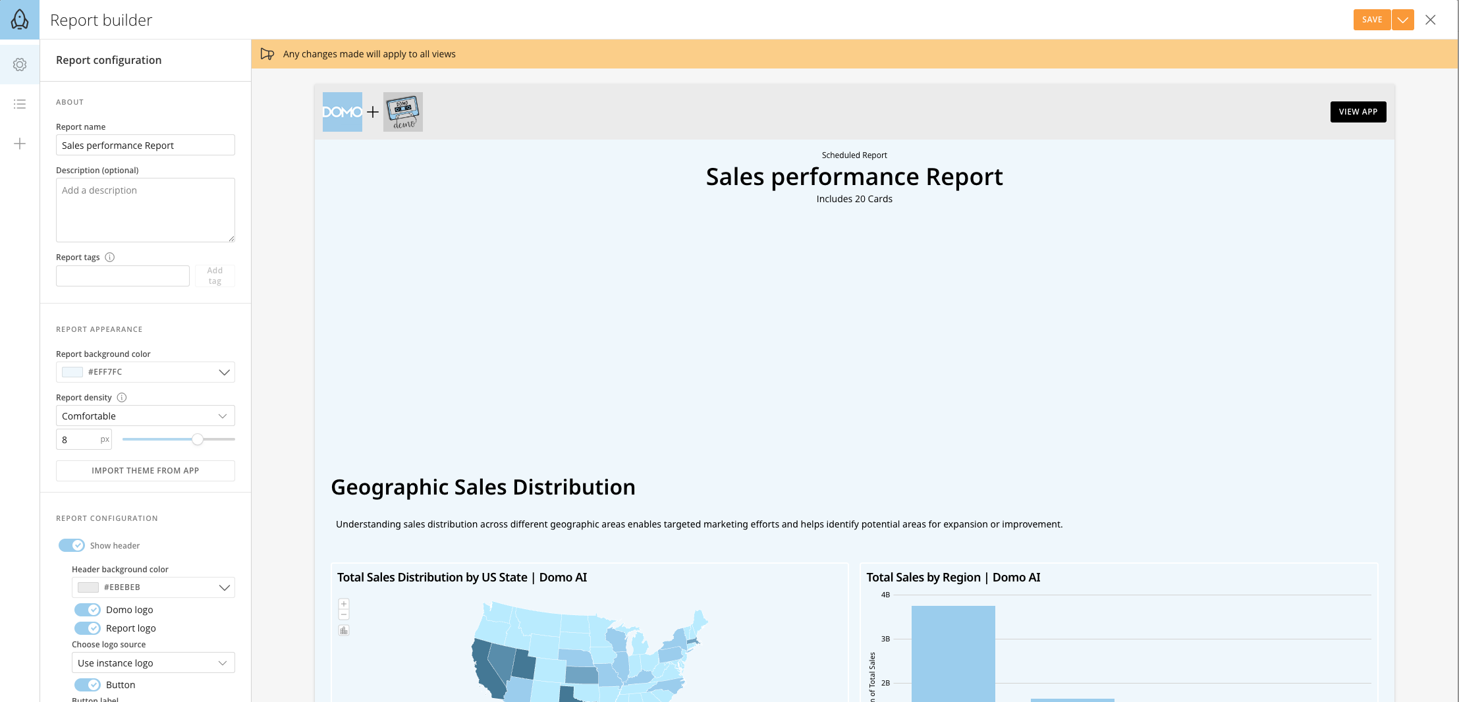Turn off the Domo logo toggle
Image resolution: width=1459 pixels, height=702 pixels.
87,609
